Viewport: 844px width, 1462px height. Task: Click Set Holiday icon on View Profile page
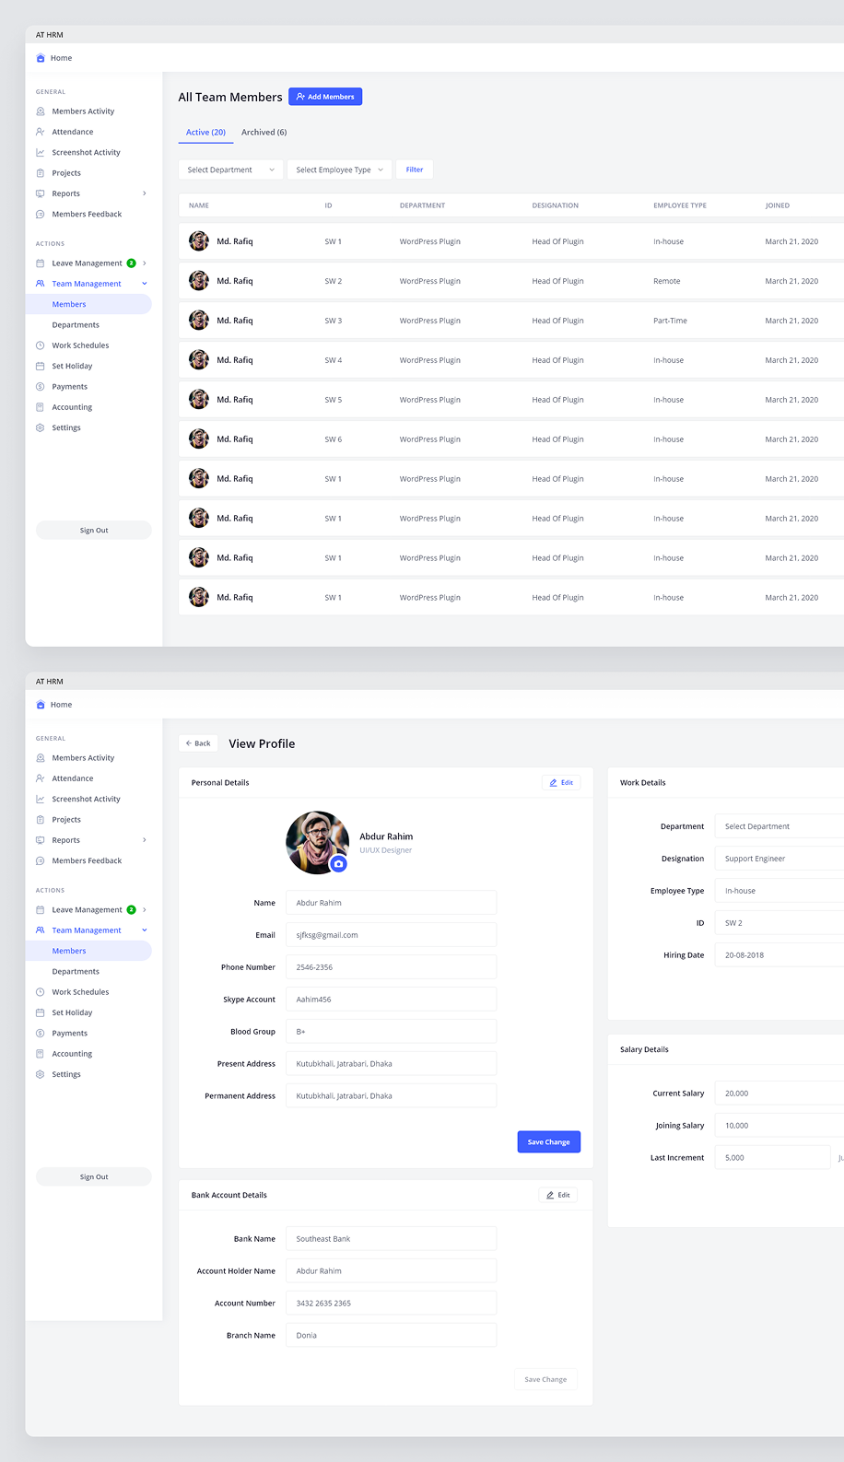[40, 1012]
